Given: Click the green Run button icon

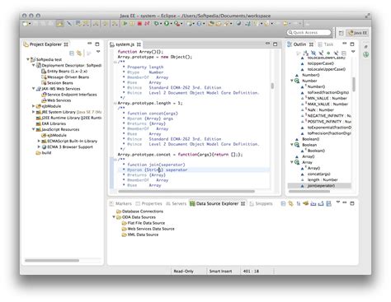Looking at the screenshot, I should (x=167, y=24).
